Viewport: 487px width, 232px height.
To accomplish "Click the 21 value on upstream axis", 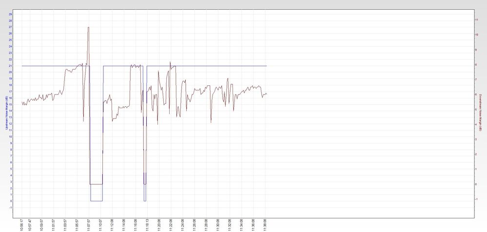I will 11,66.
